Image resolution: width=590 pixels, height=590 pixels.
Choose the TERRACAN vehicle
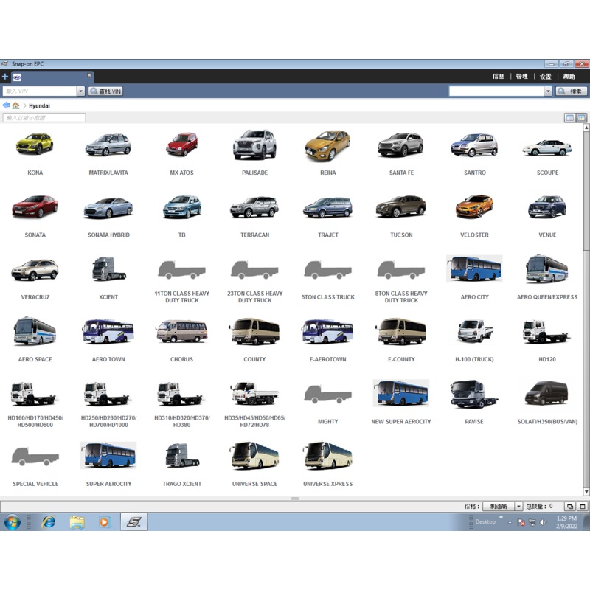click(254, 206)
